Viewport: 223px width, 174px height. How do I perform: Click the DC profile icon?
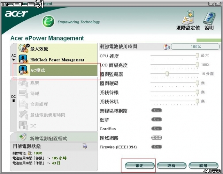click(23, 125)
